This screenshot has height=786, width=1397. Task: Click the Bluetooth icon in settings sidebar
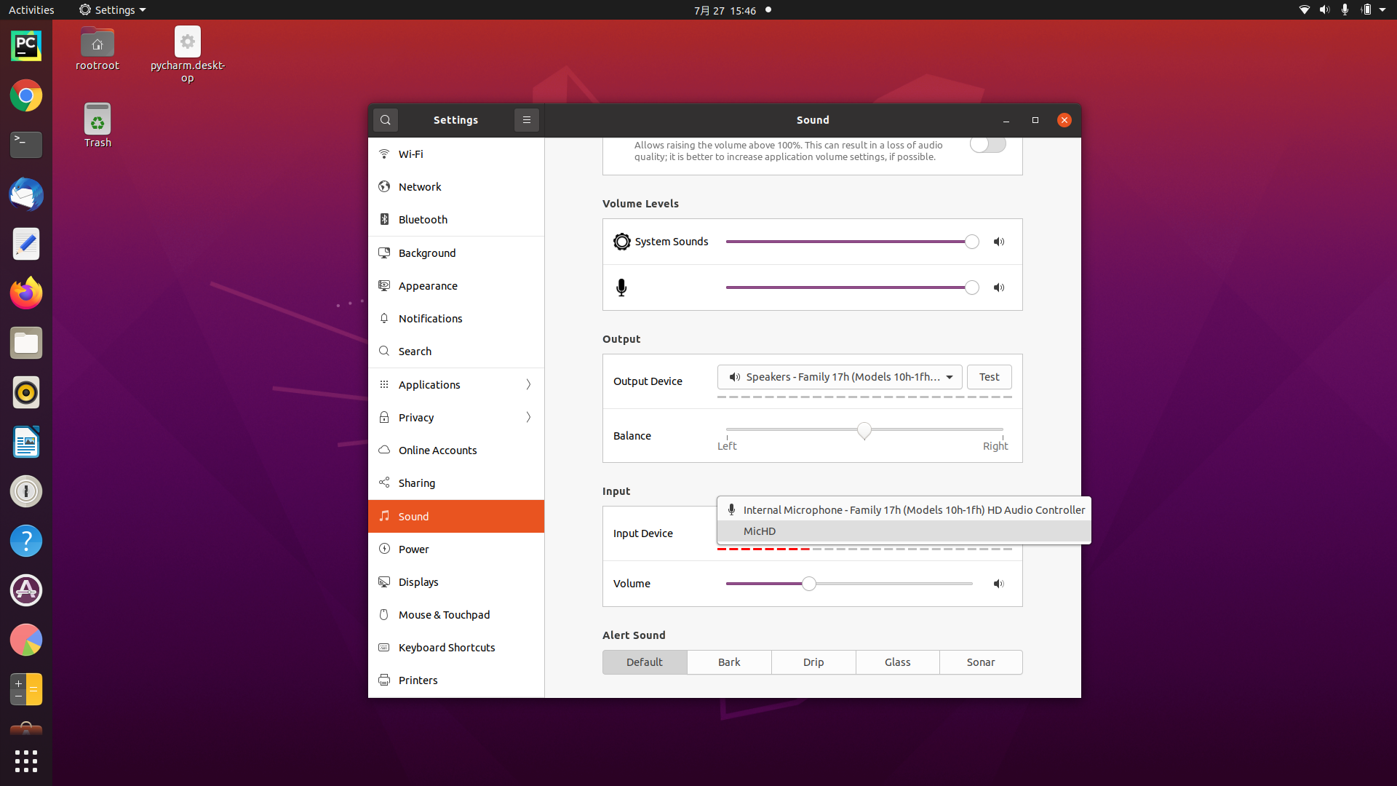coord(385,219)
